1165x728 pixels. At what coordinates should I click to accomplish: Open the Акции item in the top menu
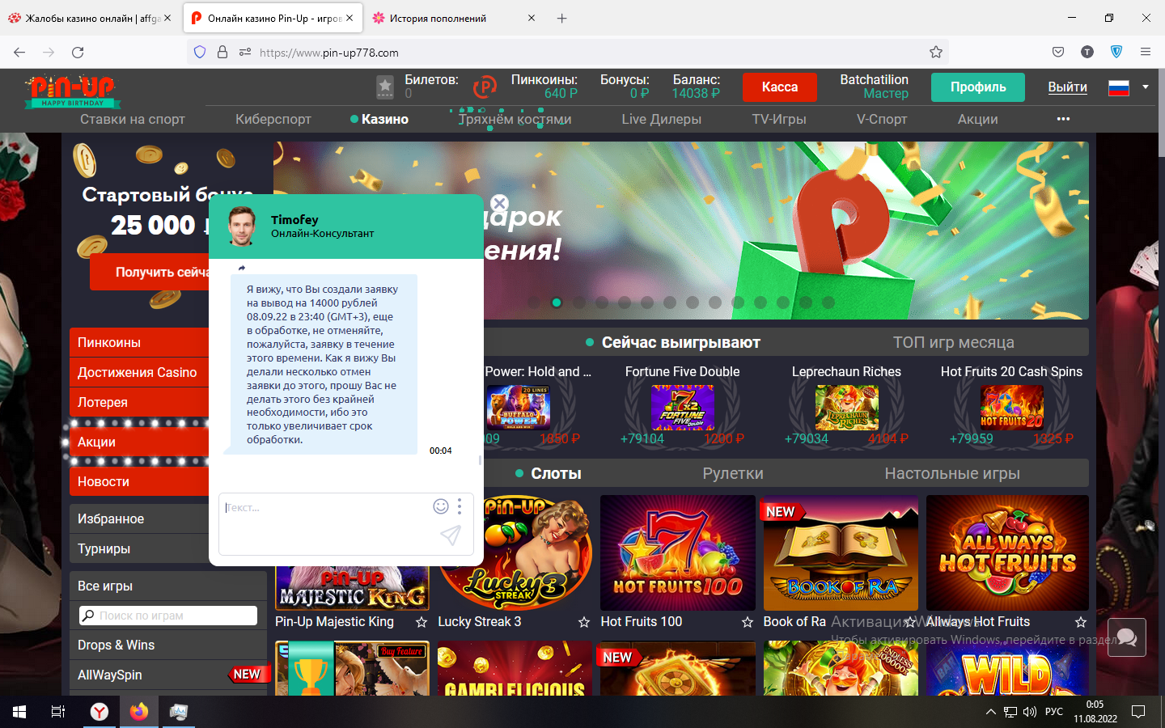pyautogui.click(x=978, y=119)
